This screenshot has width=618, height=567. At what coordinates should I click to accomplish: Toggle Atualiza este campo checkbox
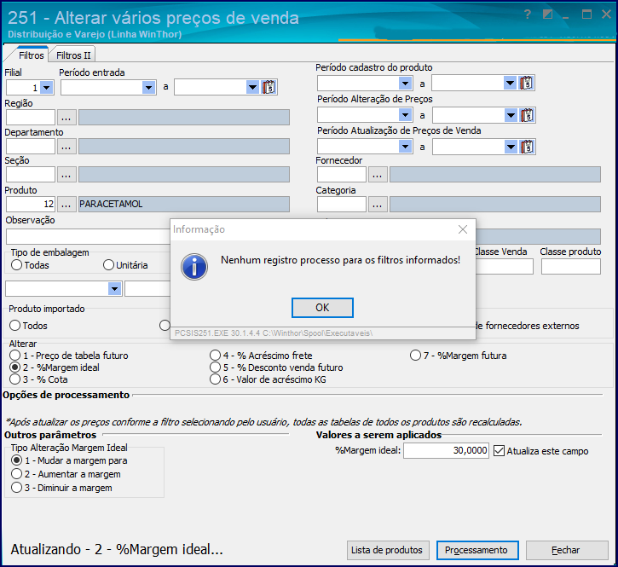click(x=499, y=451)
